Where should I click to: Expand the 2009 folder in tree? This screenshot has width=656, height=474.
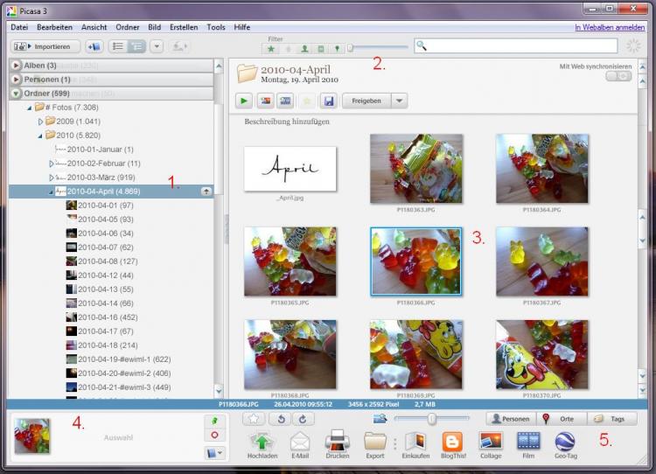pyautogui.click(x=39, y=121)
